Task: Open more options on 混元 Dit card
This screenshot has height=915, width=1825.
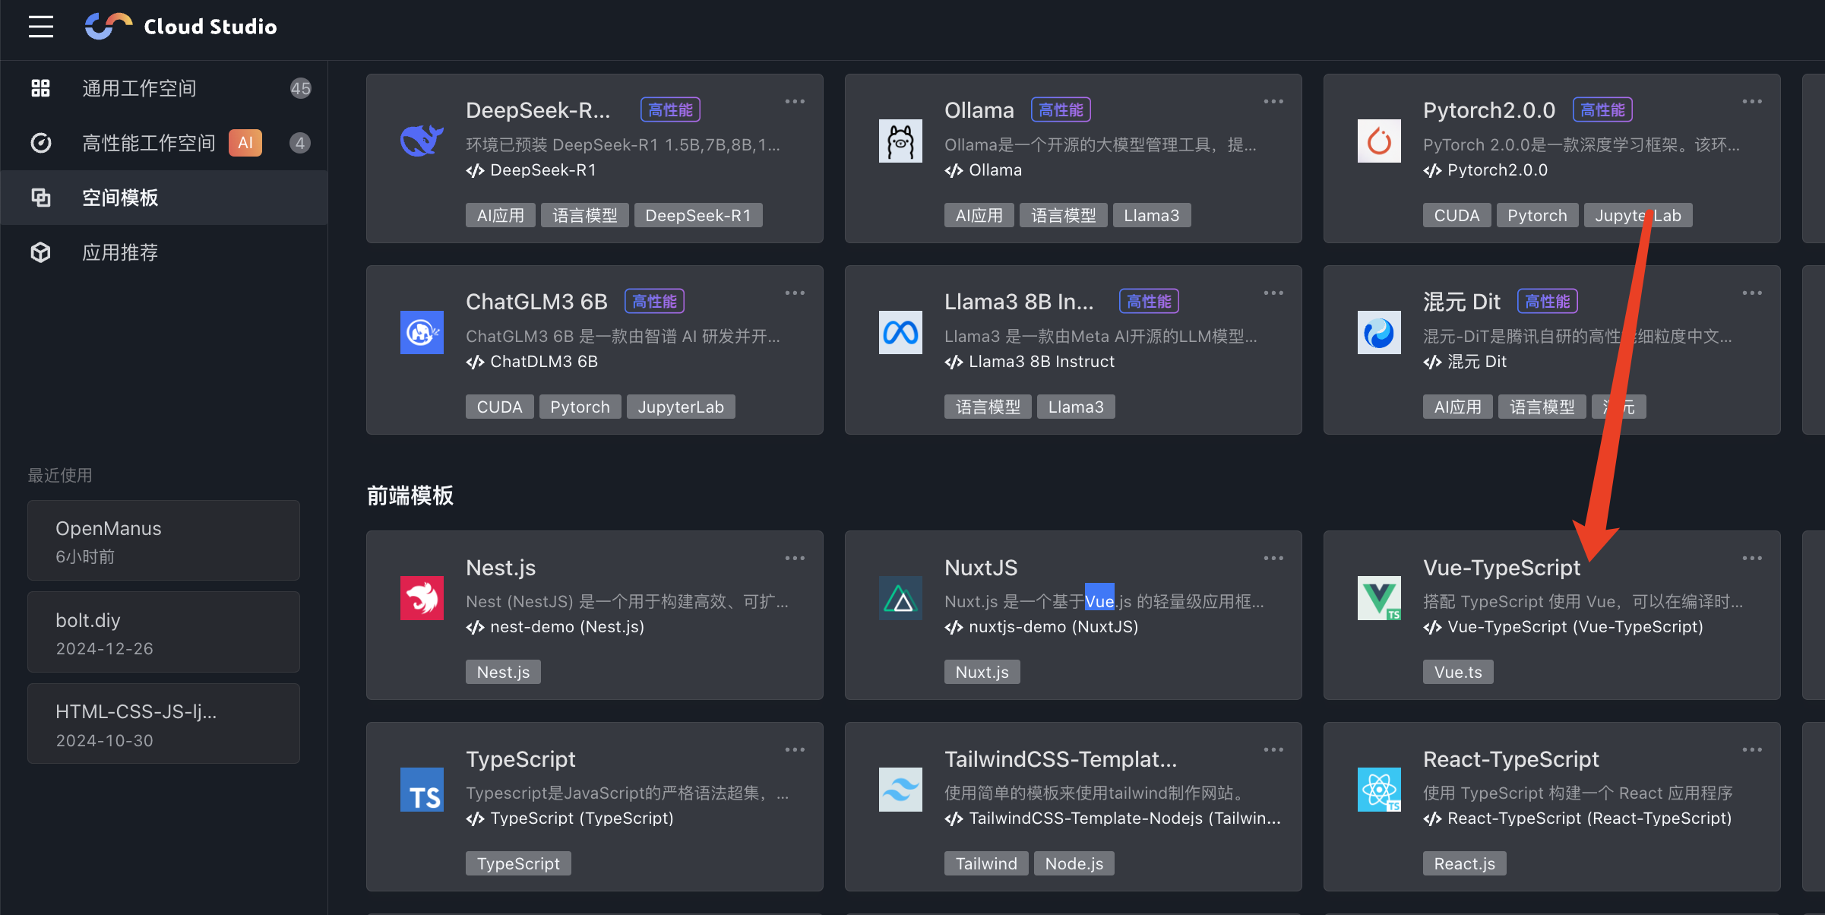Action: (x=1752, y=293)
